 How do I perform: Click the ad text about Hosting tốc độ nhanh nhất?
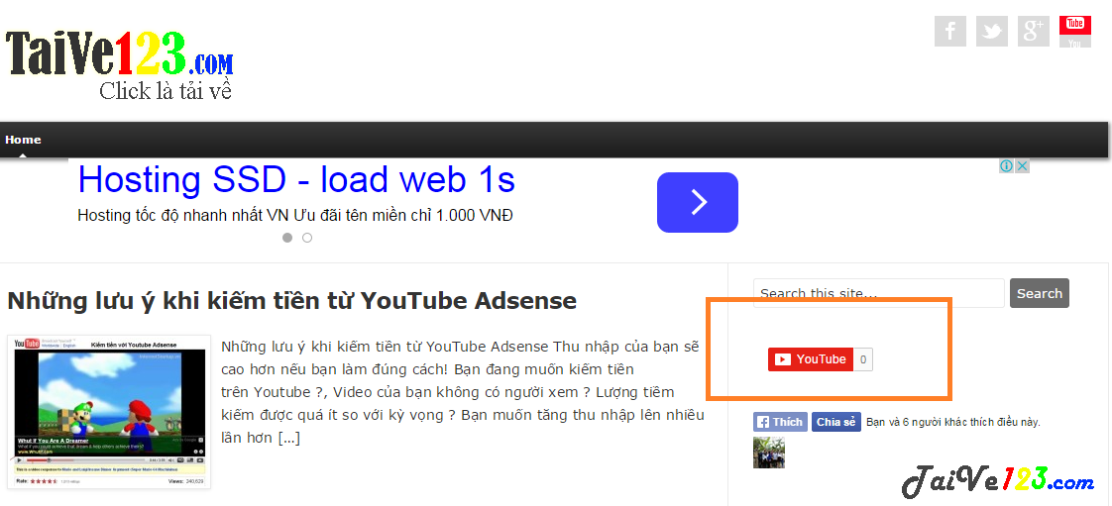click(295, 215)
